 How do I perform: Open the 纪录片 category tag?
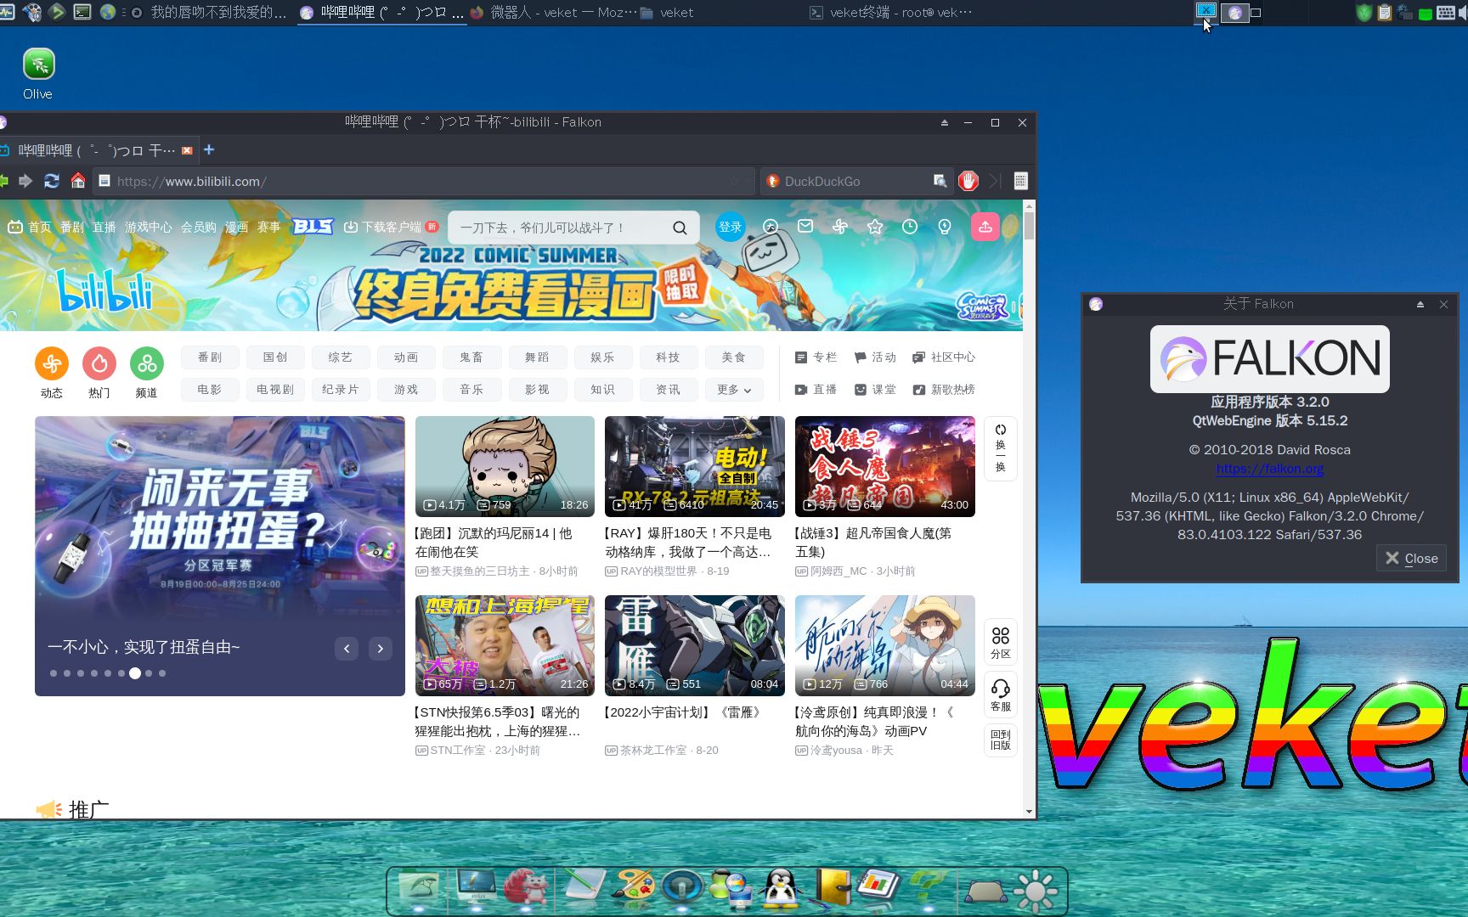coord(341,390)
